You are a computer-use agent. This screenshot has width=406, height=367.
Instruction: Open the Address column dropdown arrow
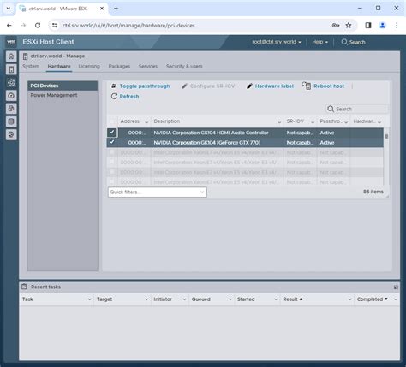click(x=146, y=121)
